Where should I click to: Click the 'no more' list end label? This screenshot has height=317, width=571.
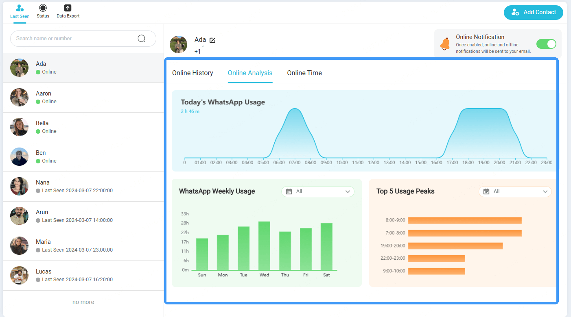pos(83,302)
